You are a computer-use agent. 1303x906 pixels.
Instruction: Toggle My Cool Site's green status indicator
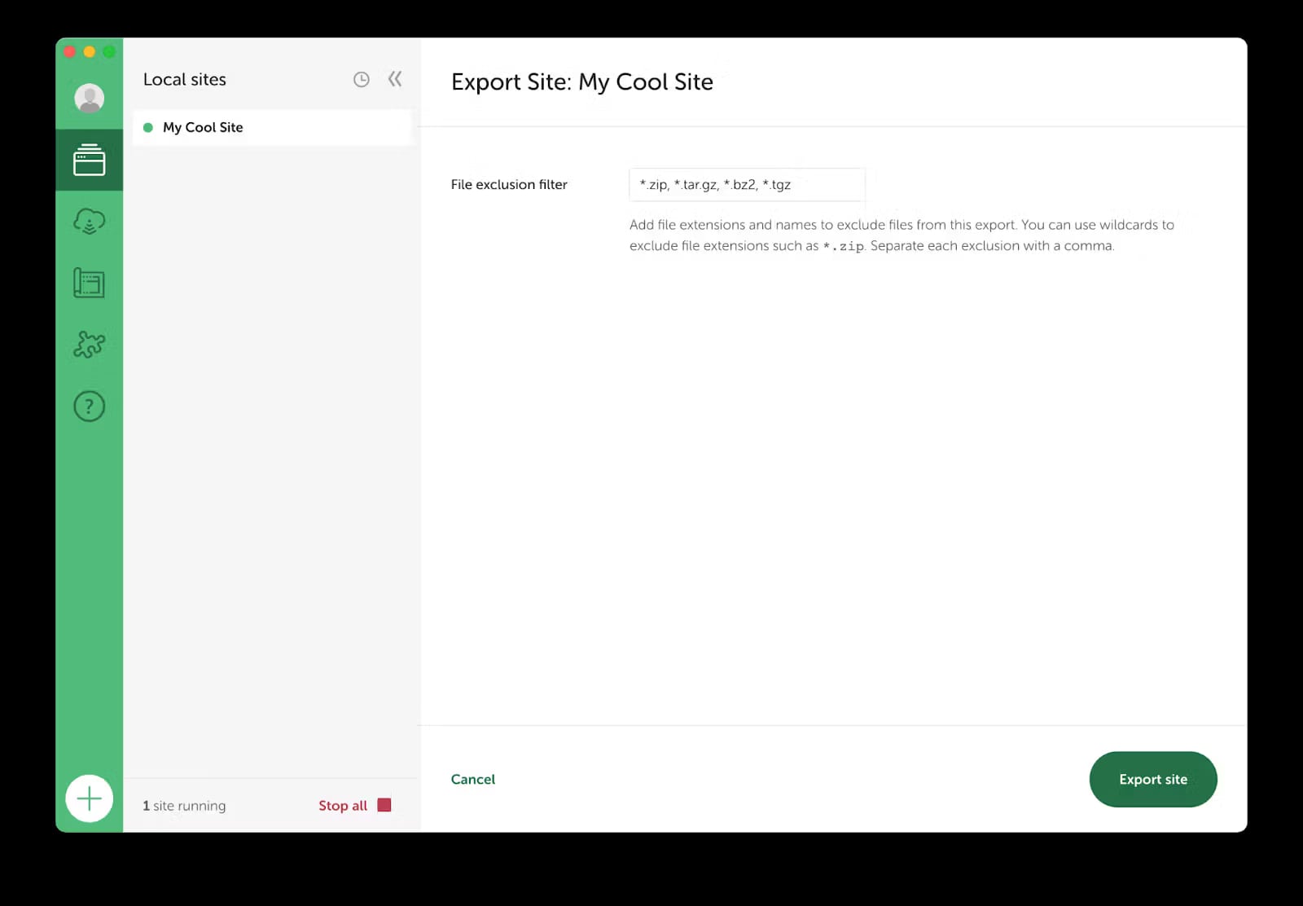148,127
